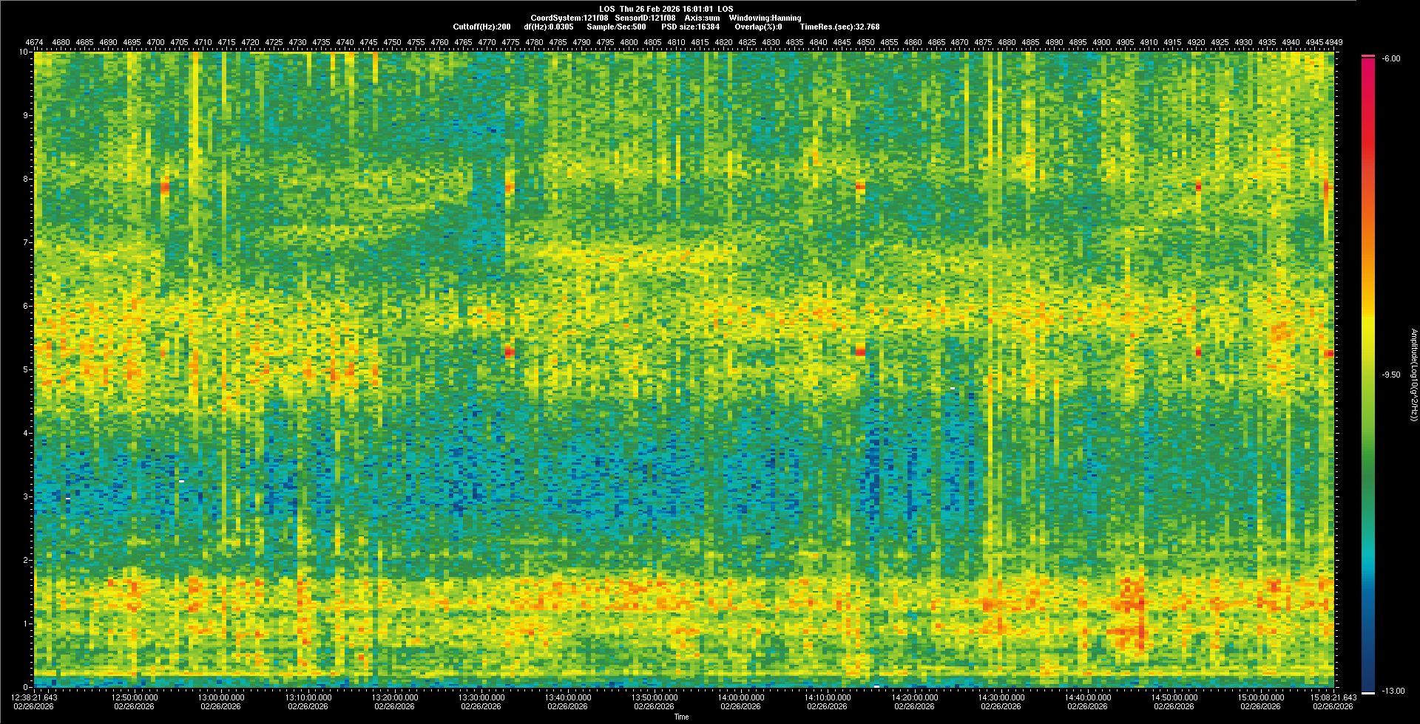Click the '13:30:00.000' time axis label
This screenshot has height=724, width=1420.
pyautogui.click(x=481, y=697)
